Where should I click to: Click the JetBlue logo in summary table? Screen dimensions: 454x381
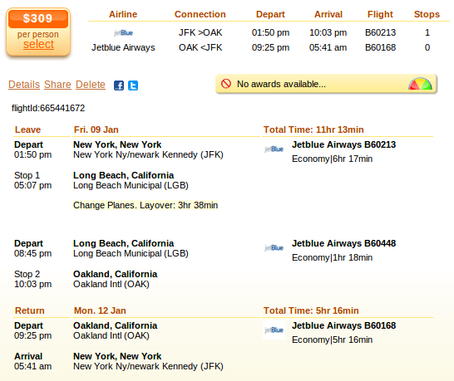[x=123, y=33]
